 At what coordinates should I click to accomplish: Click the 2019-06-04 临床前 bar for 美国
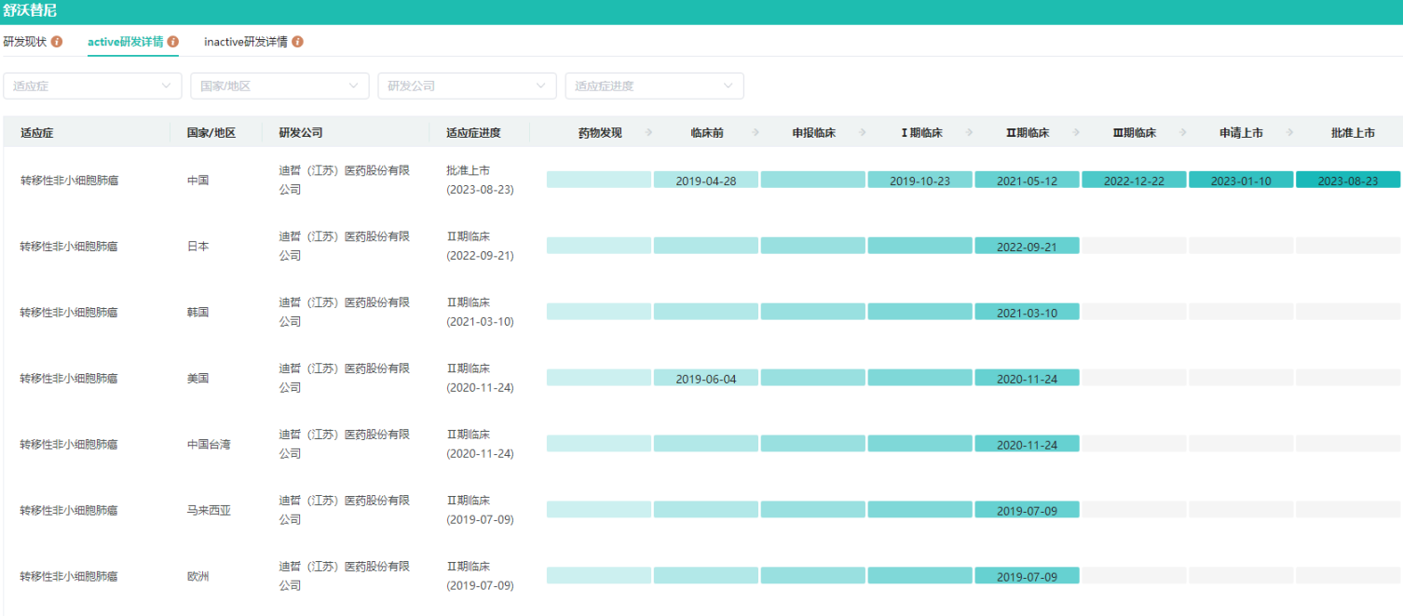point(706,379)
